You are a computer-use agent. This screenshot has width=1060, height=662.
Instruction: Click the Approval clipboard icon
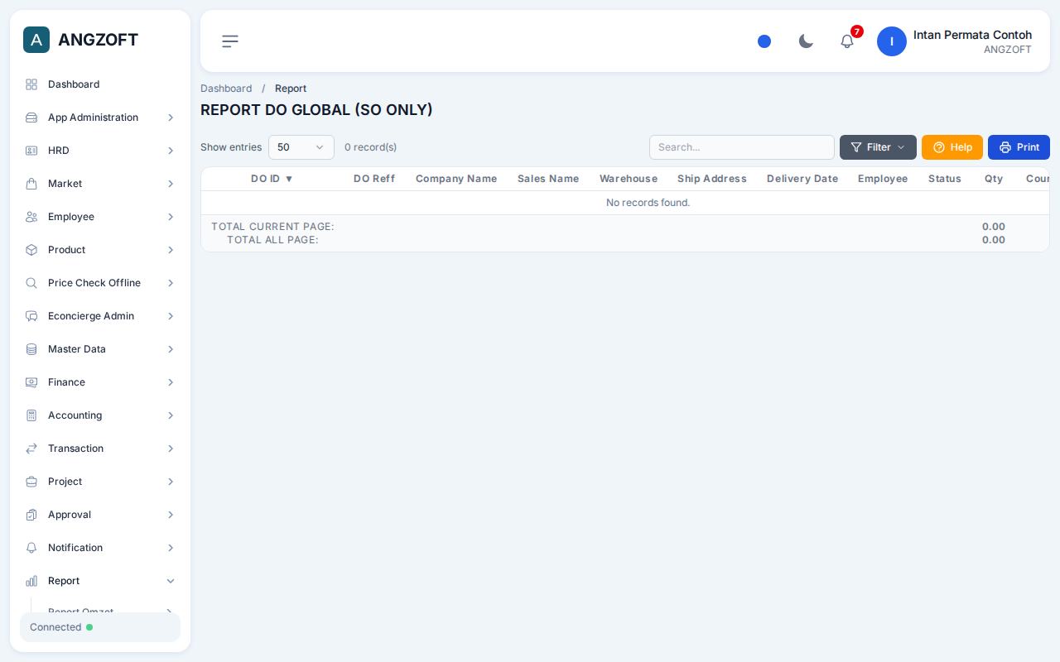(31, 515)
